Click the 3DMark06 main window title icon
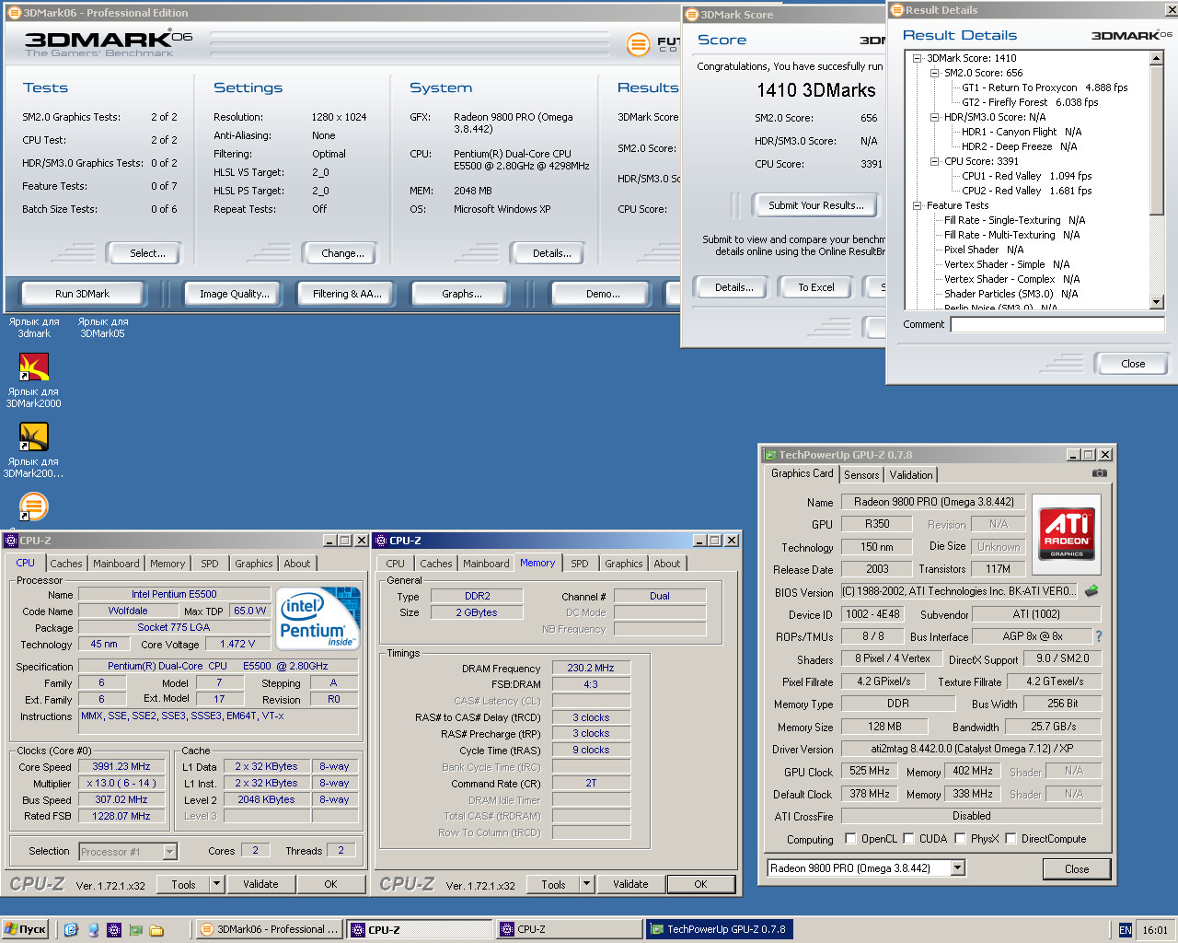Viewport: 1178px width, 943px height. coord(14,13)
